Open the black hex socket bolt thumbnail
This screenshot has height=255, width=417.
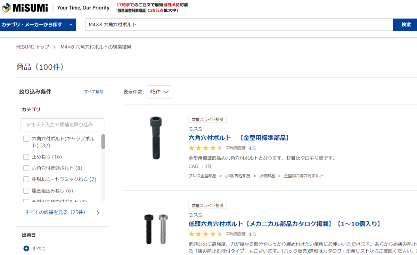156,138
